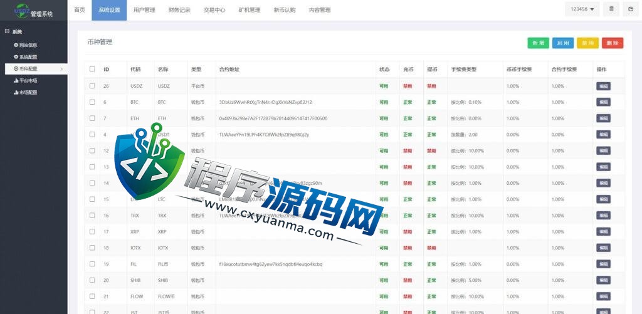Click 编辑 for the ETH row
The image size is (642, 314).
(603, 118)
